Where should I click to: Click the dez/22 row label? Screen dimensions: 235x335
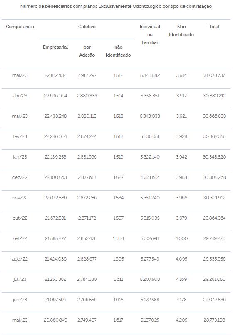click(20, 177)
